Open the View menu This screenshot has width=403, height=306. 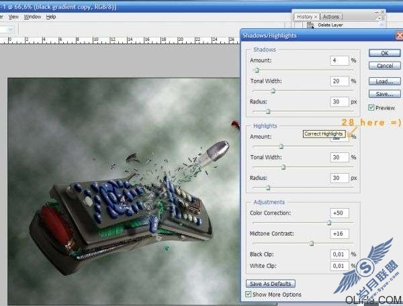click(13, 17)
